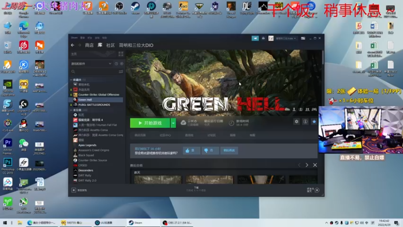Select Assassin's Creed Origins in library
This screenshot has width=403, height=227.
point(94,150)
